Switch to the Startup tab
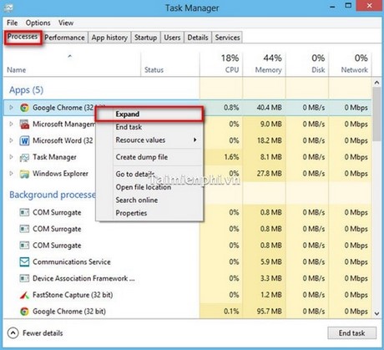Viewport: 384px width, 350px height. pyautogui.click(x=145, y=38)
